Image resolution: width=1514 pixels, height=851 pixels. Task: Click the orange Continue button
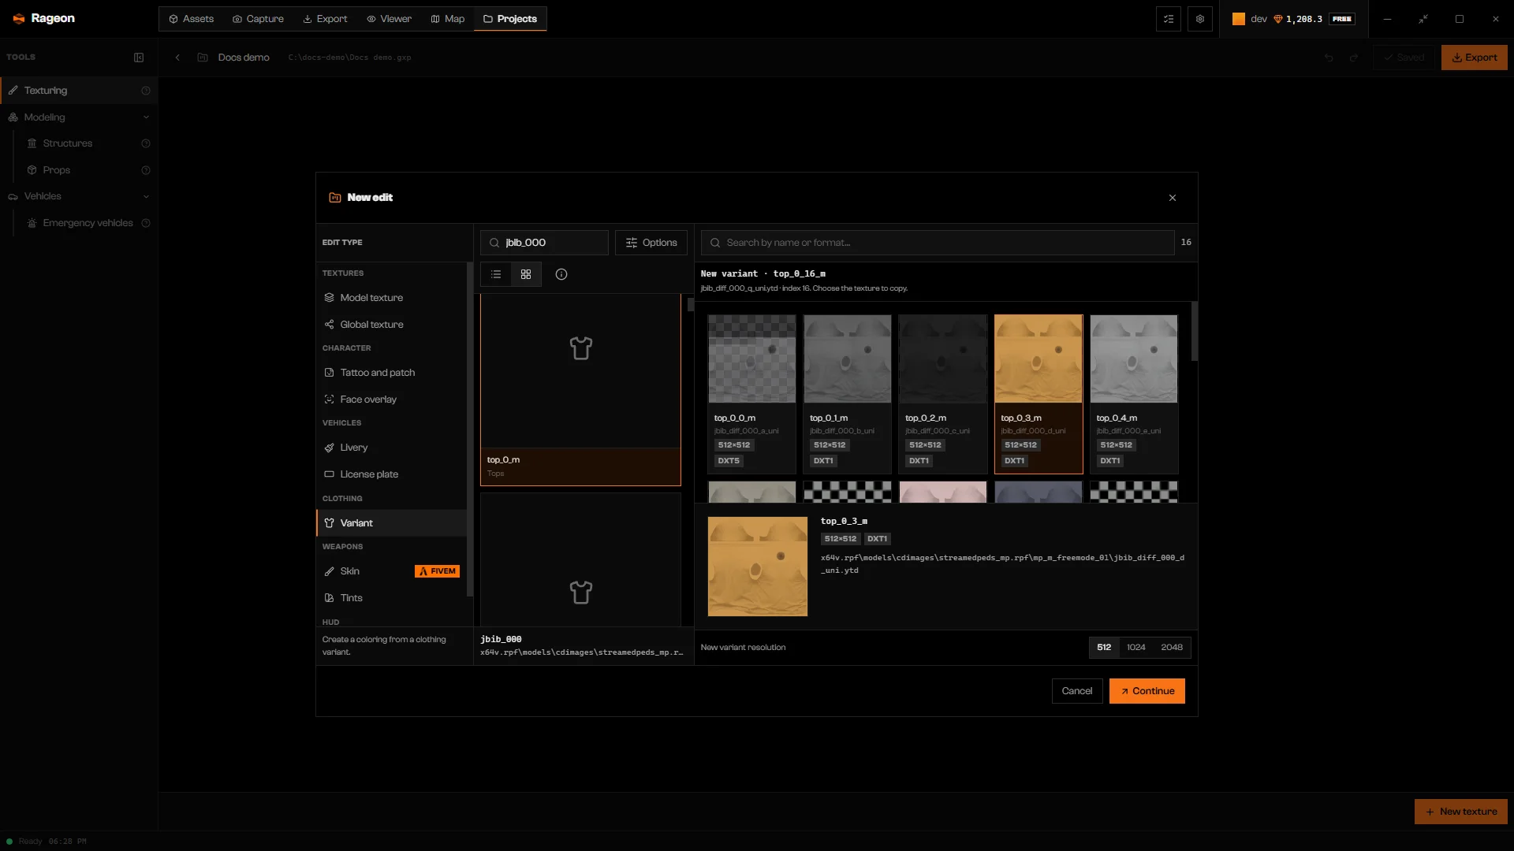(x=1147, y=691)
